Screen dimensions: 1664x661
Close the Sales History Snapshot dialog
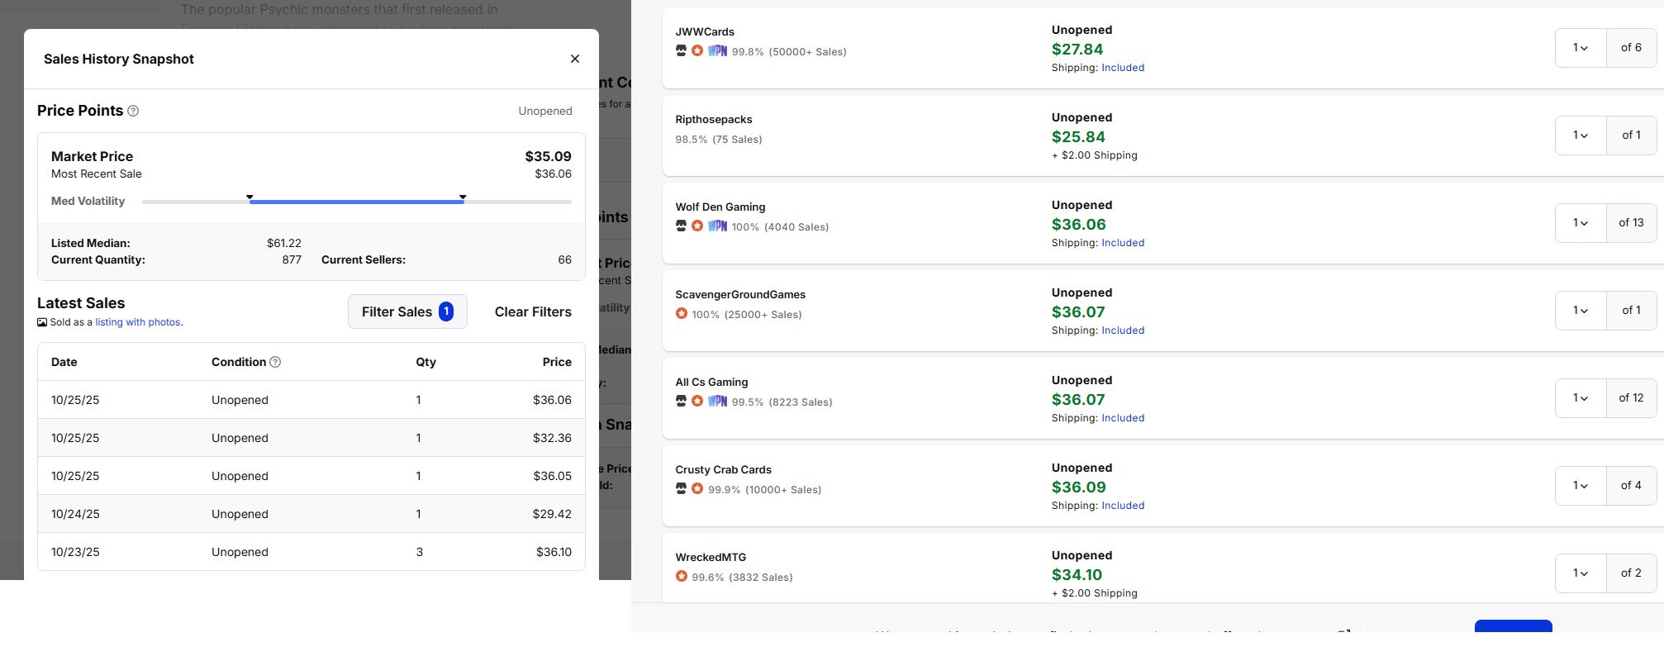coord(575,59)
